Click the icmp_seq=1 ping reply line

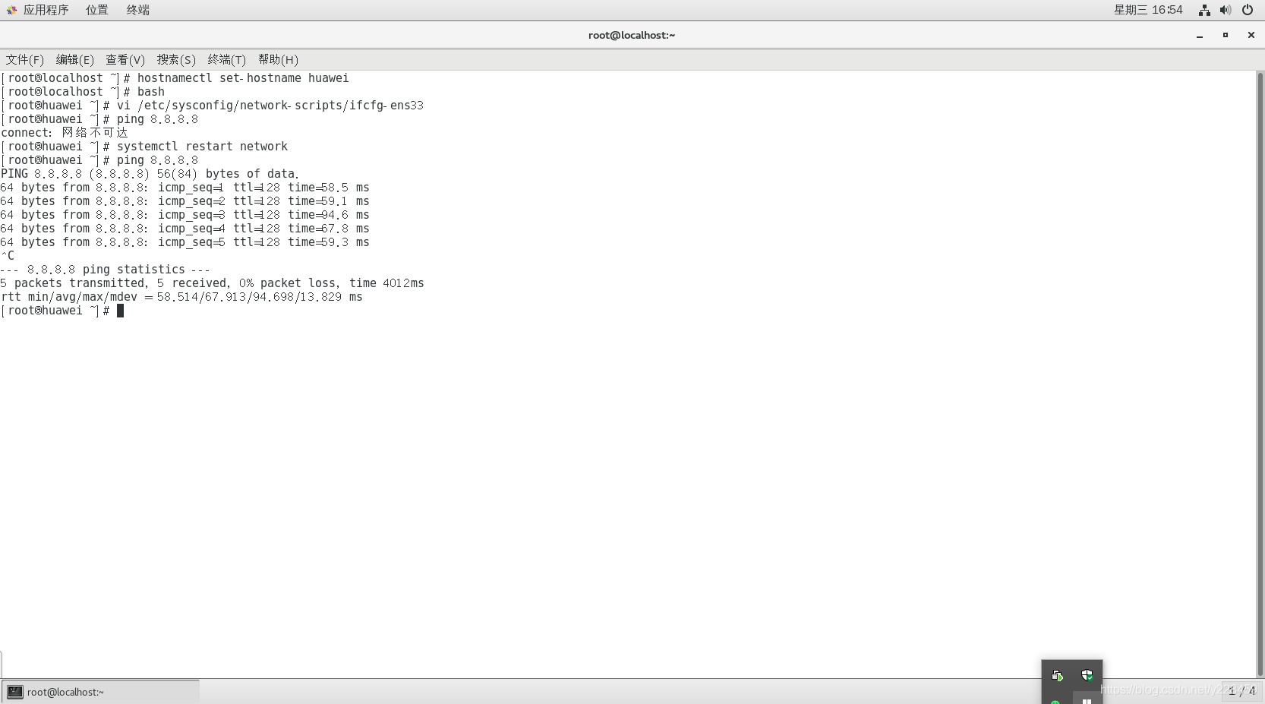[x=185, y=188]
